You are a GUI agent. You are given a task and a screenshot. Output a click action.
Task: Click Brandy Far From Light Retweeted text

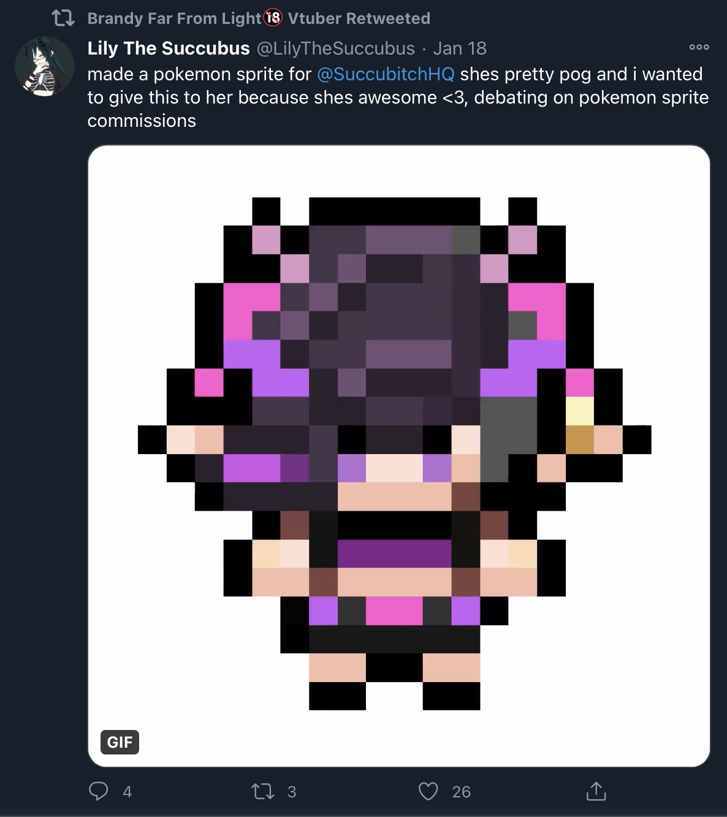(x=259, y=18)
